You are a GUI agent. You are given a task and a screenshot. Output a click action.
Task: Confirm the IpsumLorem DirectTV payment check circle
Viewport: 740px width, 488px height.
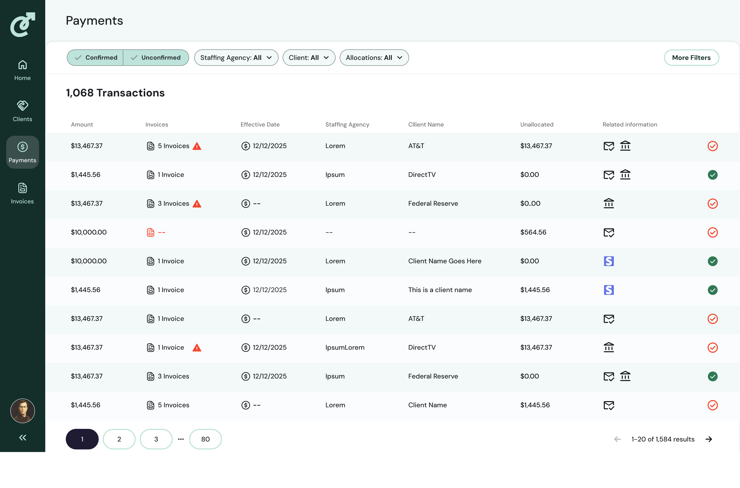pyautogui.click(x=712, y=348)
